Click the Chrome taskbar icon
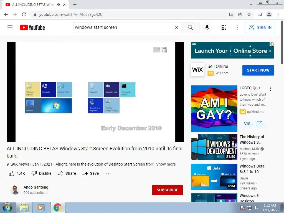Viewport: 284px width, 213px height. pyautogui.click(x=58, y=207)
